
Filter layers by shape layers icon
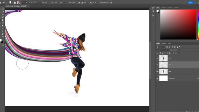[175, 47]
